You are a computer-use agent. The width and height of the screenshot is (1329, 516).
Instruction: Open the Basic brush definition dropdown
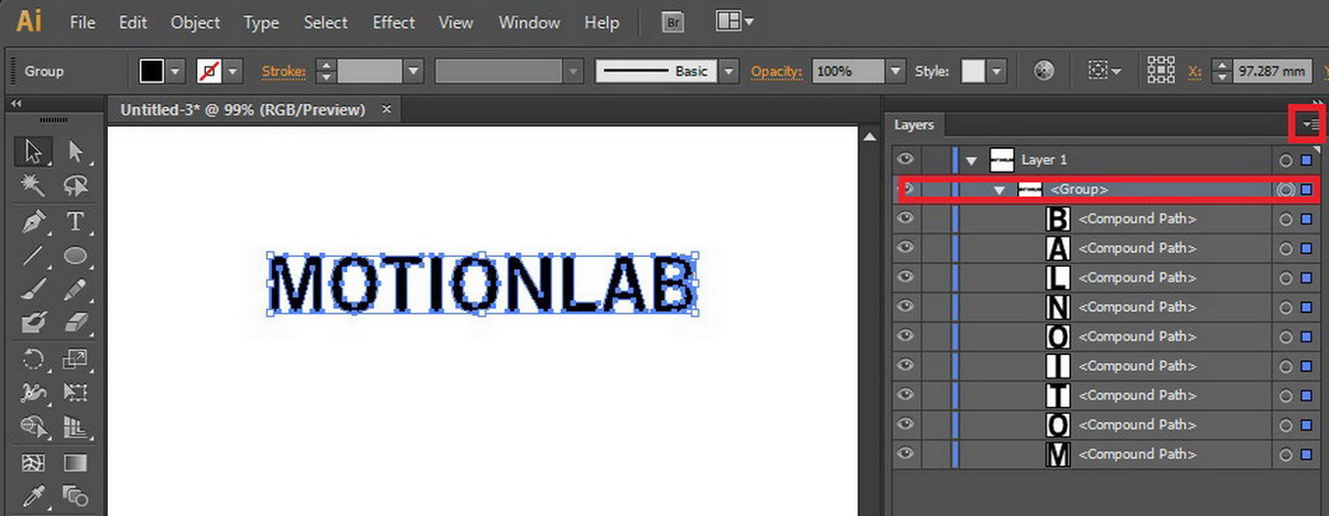728,71
